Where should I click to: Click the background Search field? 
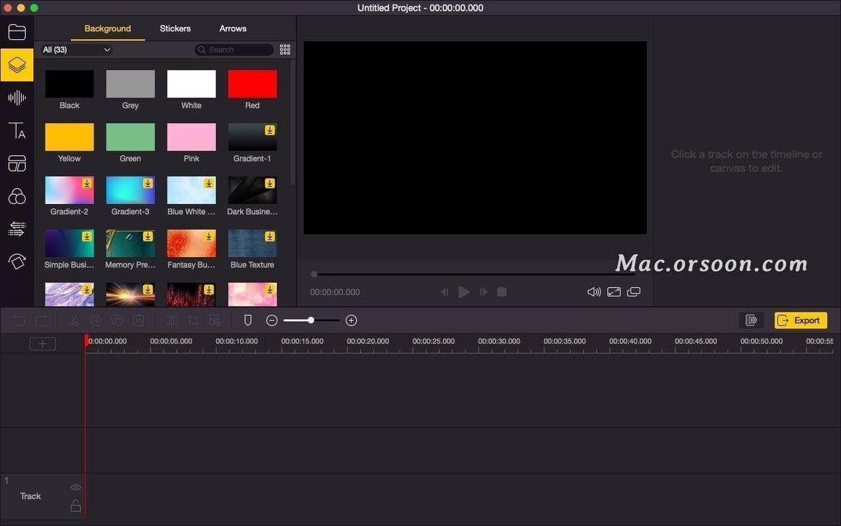click(234, 49)
